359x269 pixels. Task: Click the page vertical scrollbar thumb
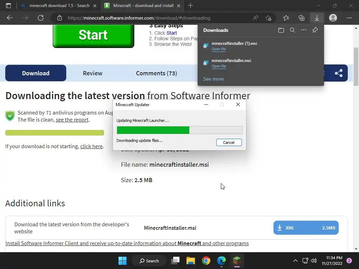coord(356,67)
